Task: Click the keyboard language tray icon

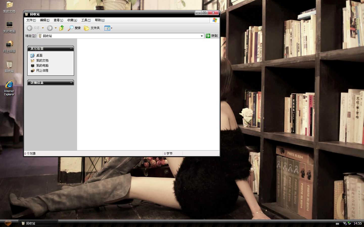Action: (337, 223)
